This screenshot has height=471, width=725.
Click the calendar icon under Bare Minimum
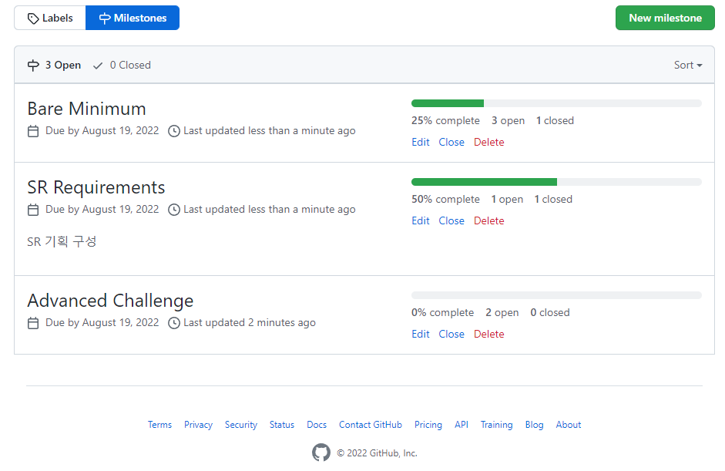coord(33,131)
